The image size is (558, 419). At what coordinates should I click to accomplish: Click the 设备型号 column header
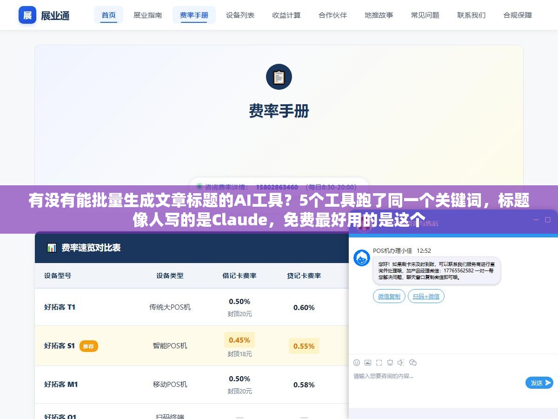click(x=58, y=275)
